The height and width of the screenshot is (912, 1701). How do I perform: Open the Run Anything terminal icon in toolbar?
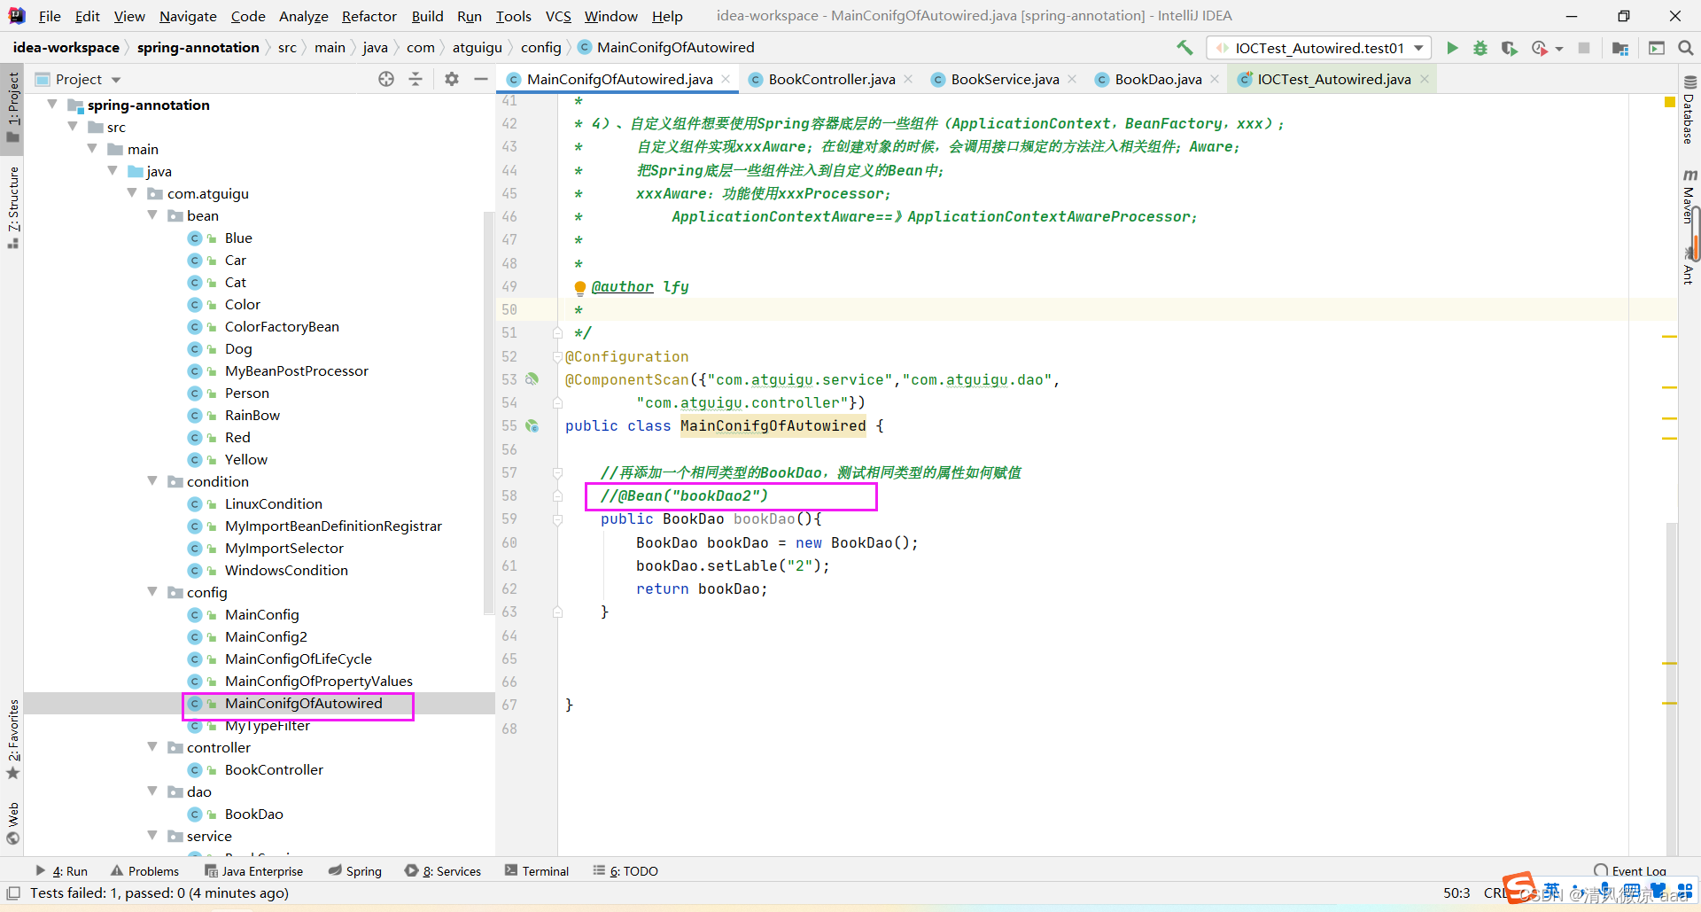pyautogui.click(x=1656, y=48)
